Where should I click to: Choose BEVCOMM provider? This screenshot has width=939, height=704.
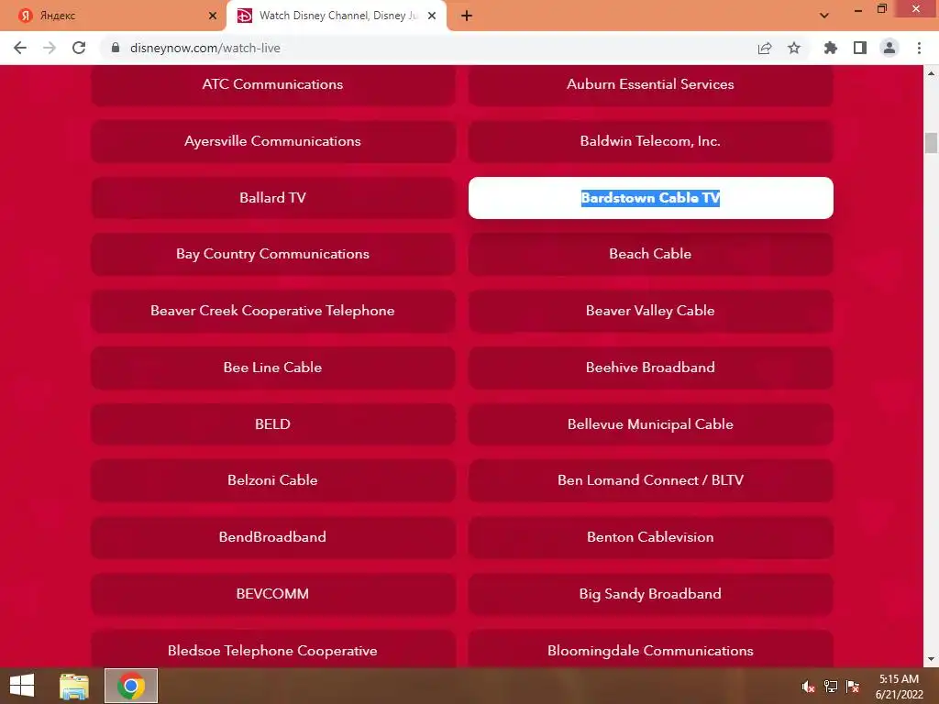pyautogui.click(x=273, y=594)
